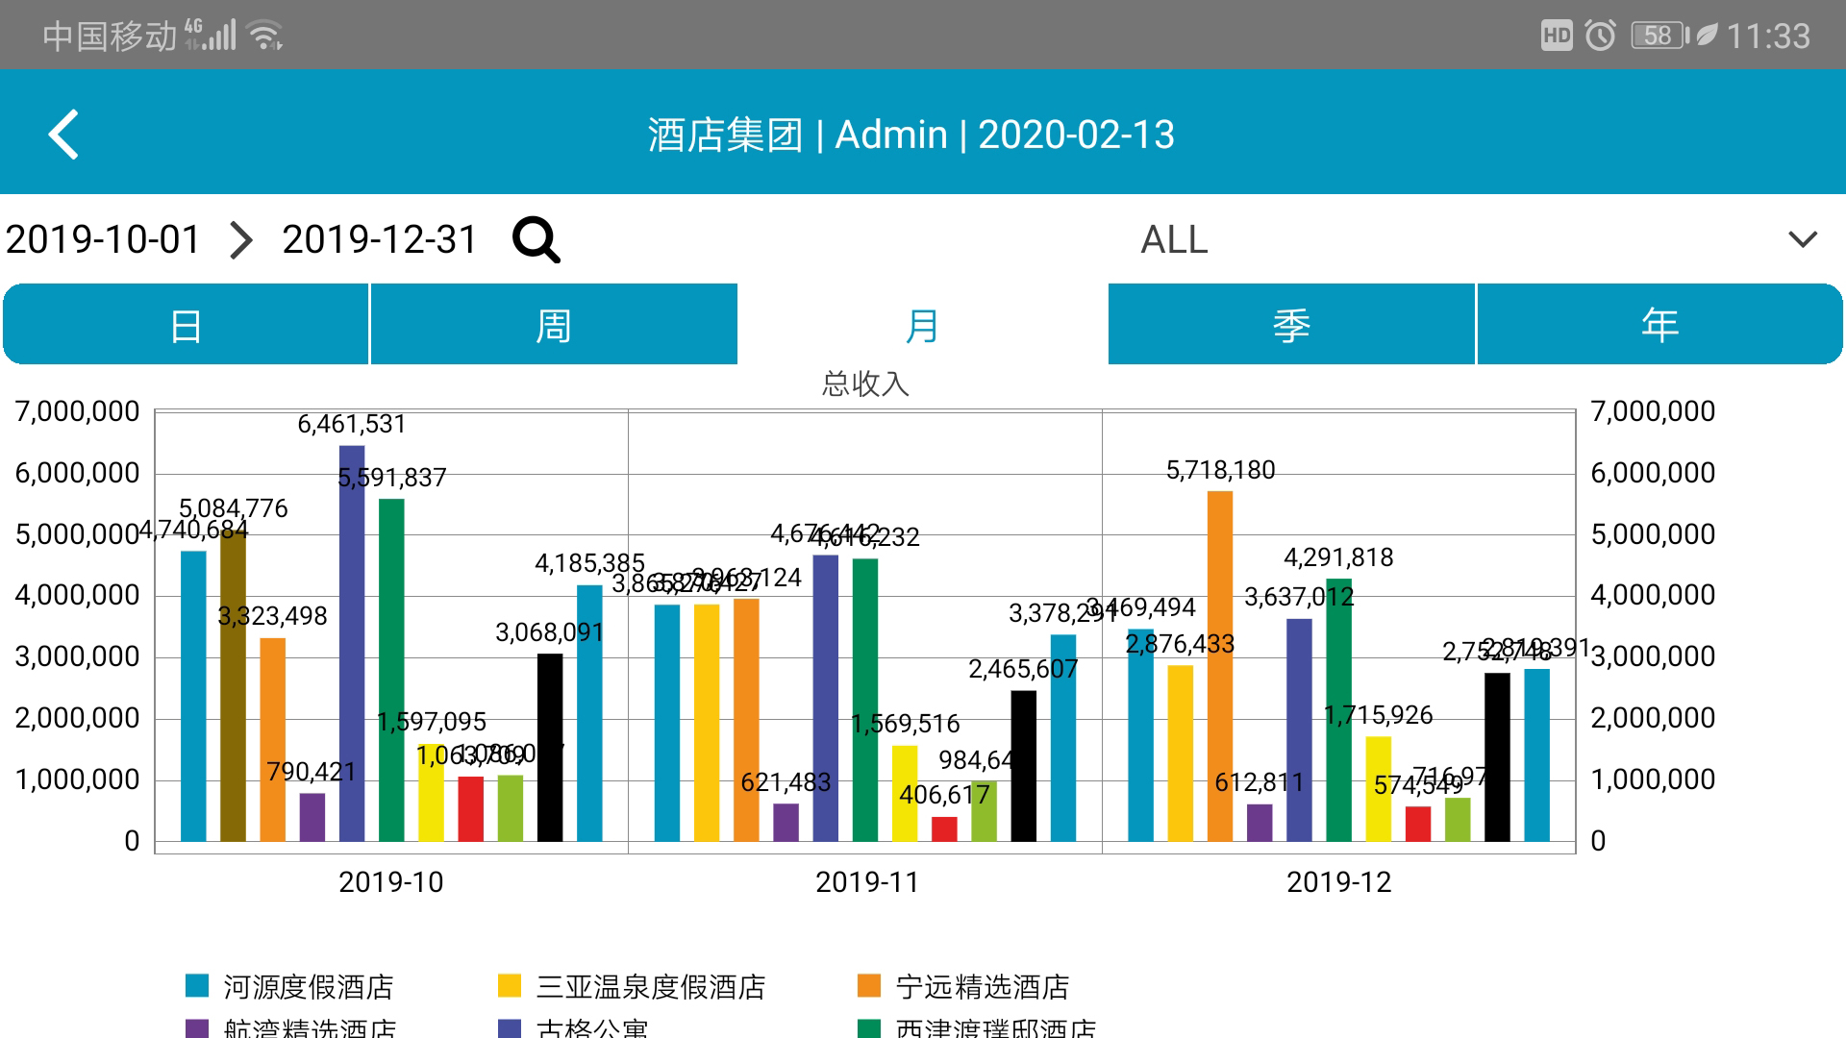Screen dimensions: 1846x1038
Task: Tap the WiFi signal status icon
Action: [x=264, y=36]
